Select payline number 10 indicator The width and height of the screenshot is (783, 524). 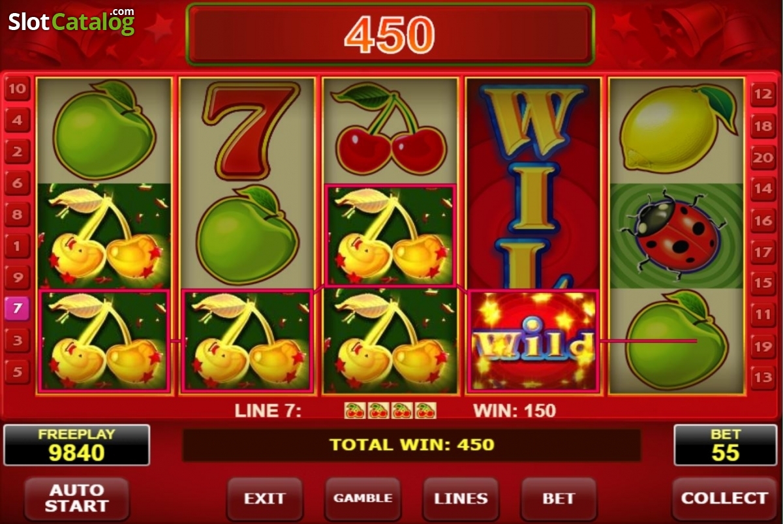(x=17, y=89)
